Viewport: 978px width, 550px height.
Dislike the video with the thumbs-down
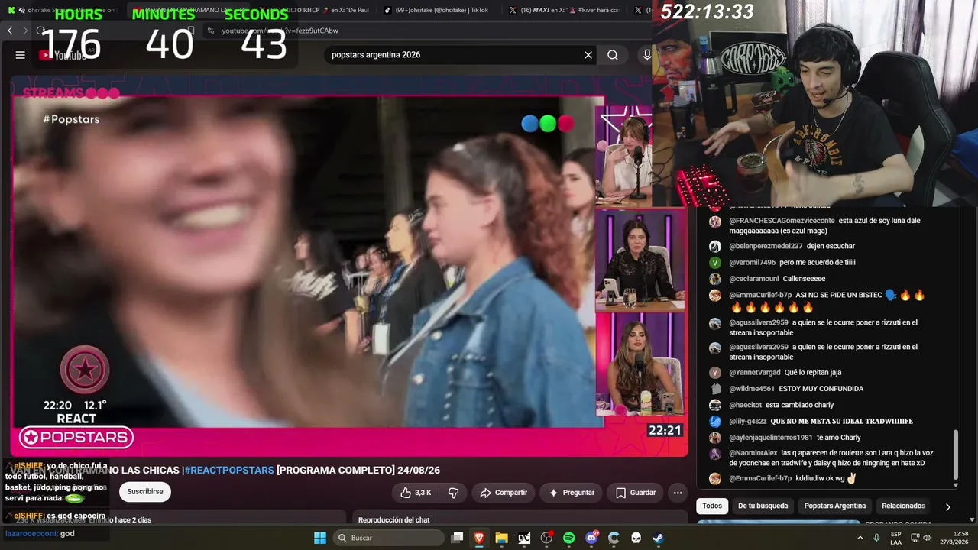(x=453, y=493)
